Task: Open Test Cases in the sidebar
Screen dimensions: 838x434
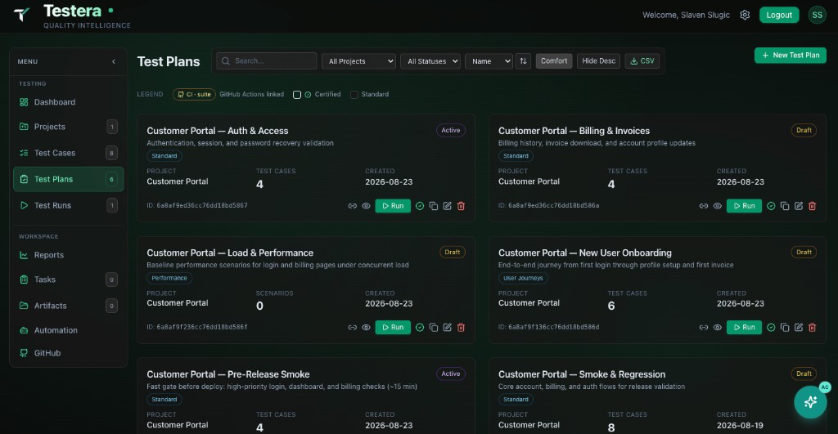Action: (69, 153)
